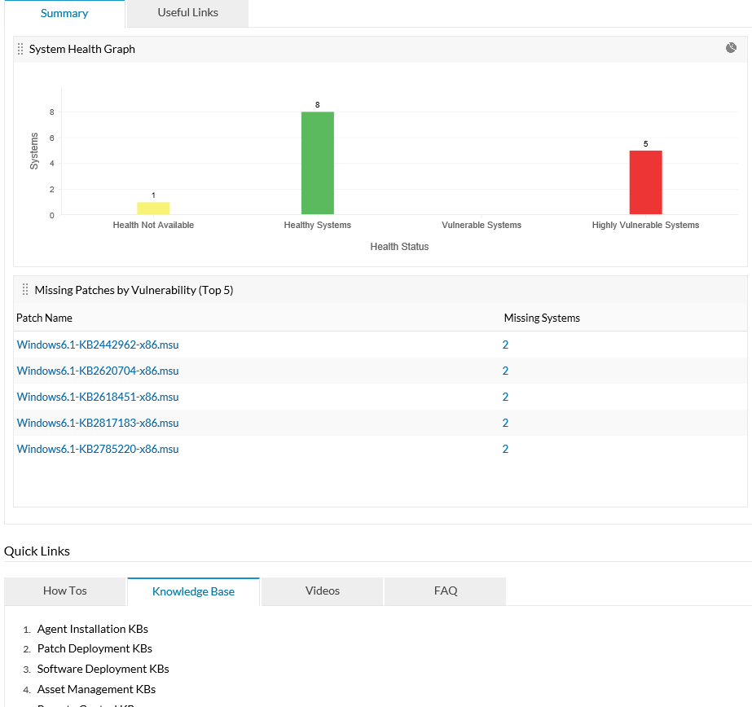Click the Health Status axis title
This screenshot has width=752, height=707.
coord(399,246)
